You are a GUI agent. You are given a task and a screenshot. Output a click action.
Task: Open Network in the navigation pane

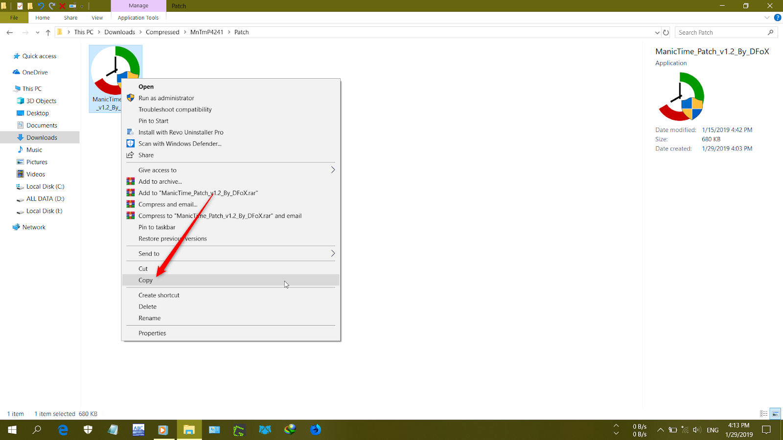tap(34, 227)
